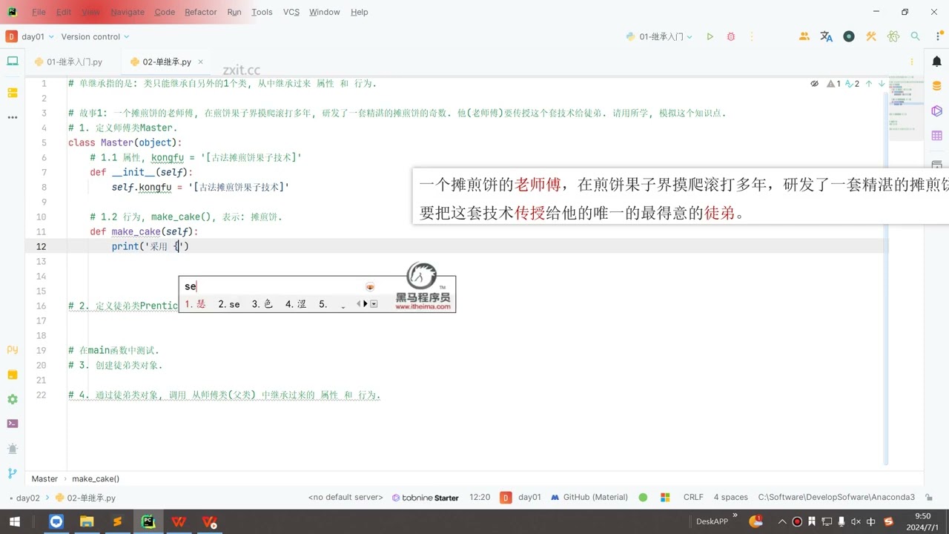Open more run actions next to Debug
The width and height of the screenshot is (949, 534).
point(753,36)
